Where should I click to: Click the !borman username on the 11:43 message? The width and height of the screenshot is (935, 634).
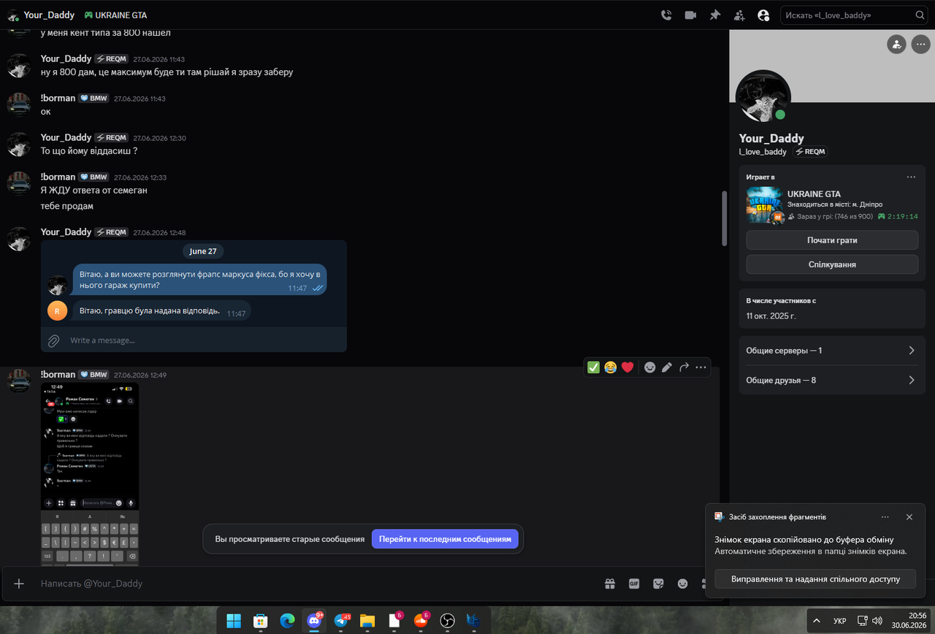coord(58,98)
